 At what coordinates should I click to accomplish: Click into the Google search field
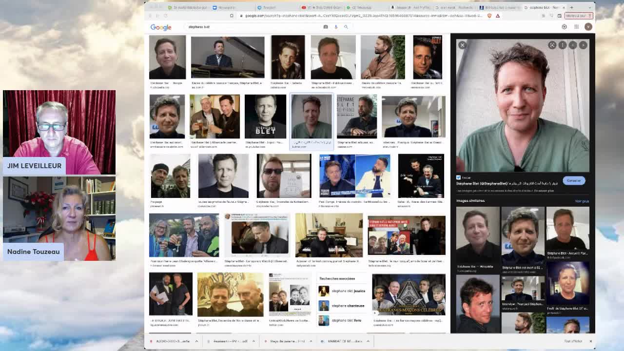pos(253,27)
